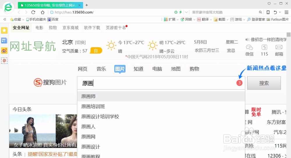291x158 pixels.
Task: Click the mobile device icon in toolbar
Action: pyautogui.click(x=268, y=12)
